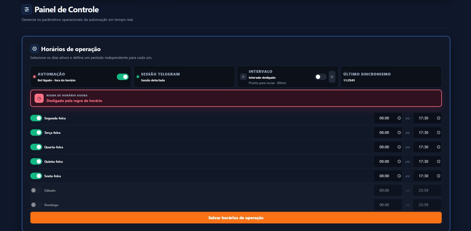Open time picker for Quinta-feira start time
The height and width of the screenshot is (231, 471).
[399, 161]
